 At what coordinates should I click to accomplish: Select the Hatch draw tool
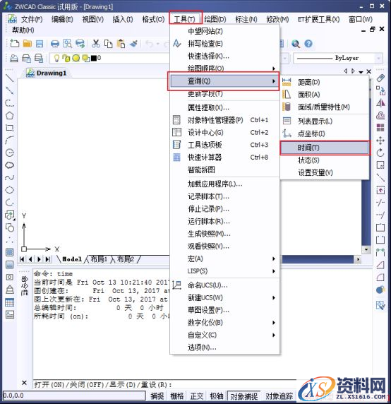click(x=10, y=252)
